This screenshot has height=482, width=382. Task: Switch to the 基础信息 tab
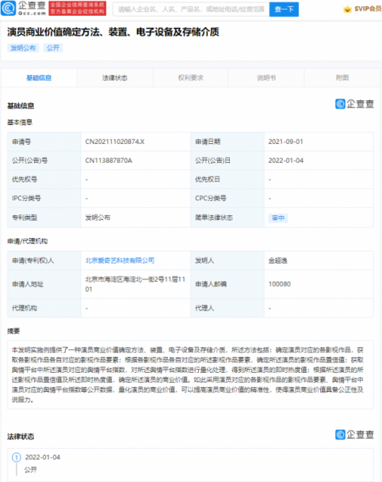(38, 78)
